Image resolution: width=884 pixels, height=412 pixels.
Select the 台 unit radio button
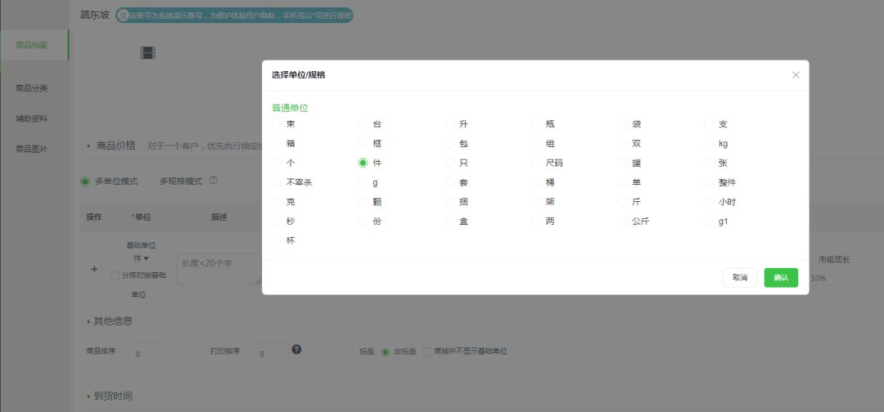[x=363, y=123]
